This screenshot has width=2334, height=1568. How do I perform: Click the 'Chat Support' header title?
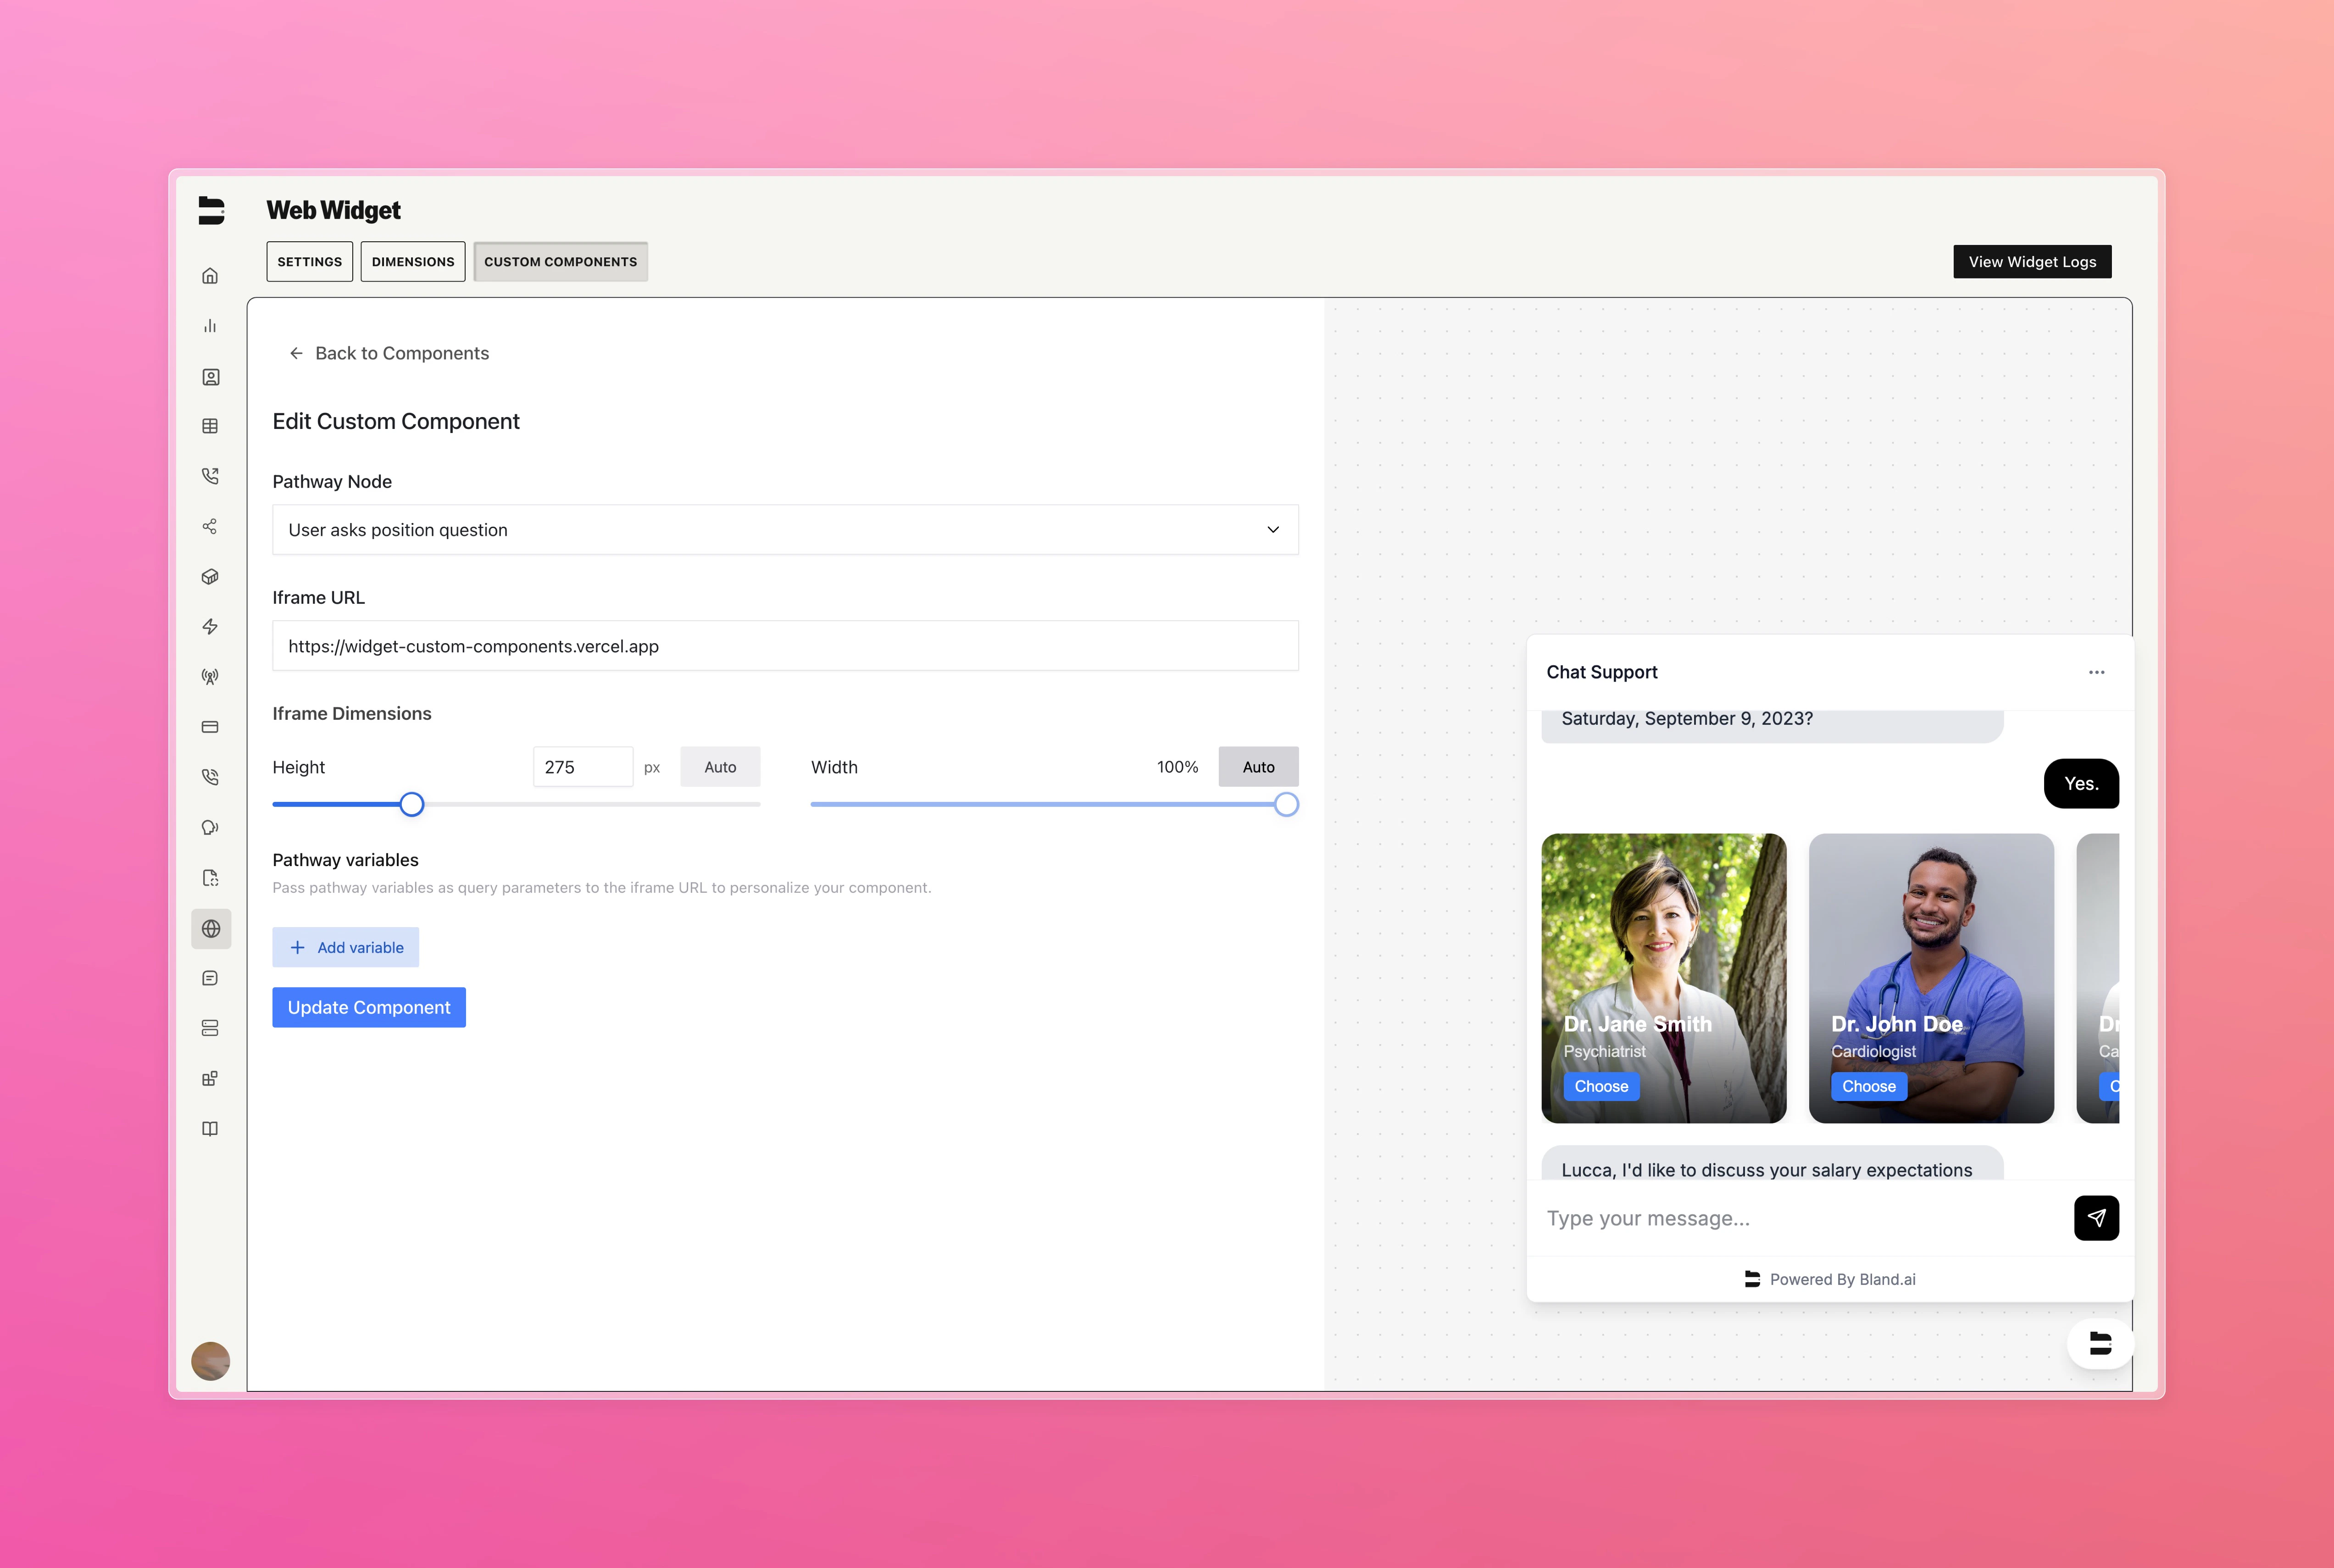[1601, 672]
